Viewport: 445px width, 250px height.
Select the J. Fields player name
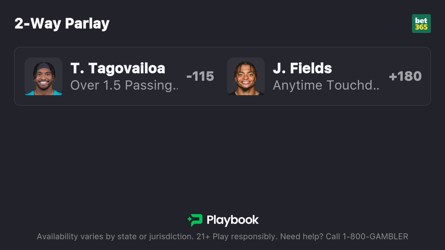[x=302, y=69]
